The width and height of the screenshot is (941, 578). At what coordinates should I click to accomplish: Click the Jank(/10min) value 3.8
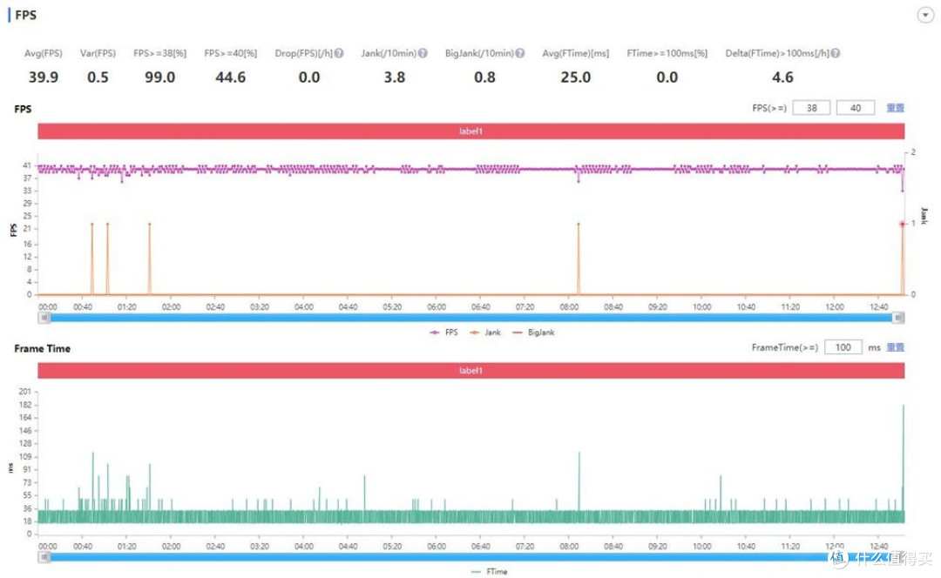click(x=395, y=77)
